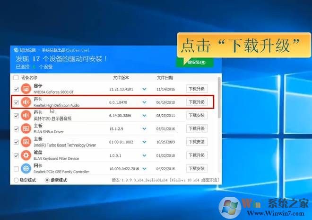The image size is (312, 220).
Task: Click the version text 6.0.1.8470
Action: click(118, 102)
